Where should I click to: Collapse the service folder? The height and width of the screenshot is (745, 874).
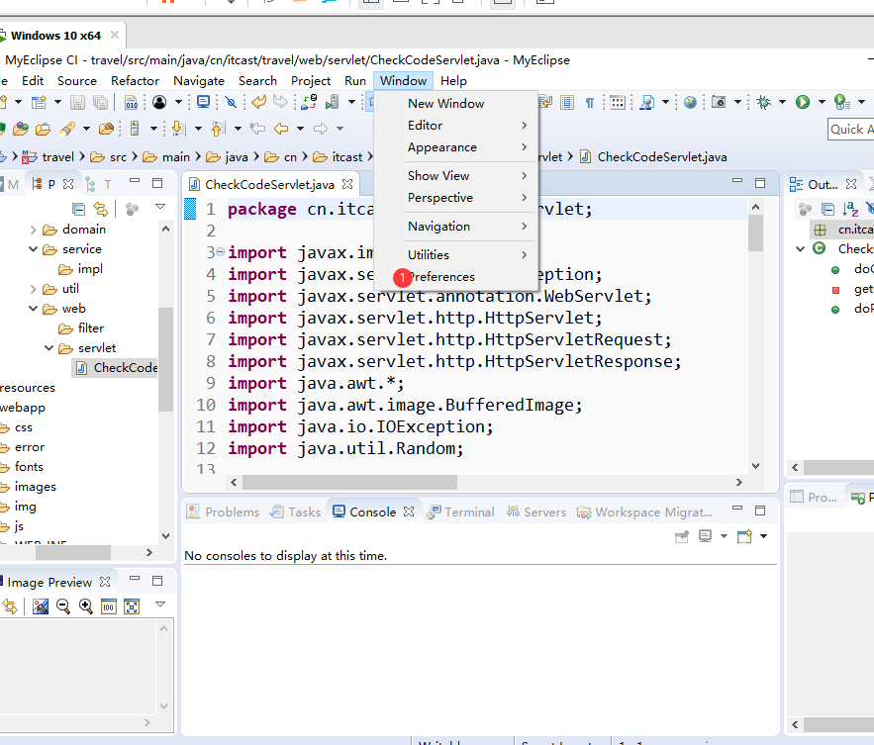pos(33,249)
